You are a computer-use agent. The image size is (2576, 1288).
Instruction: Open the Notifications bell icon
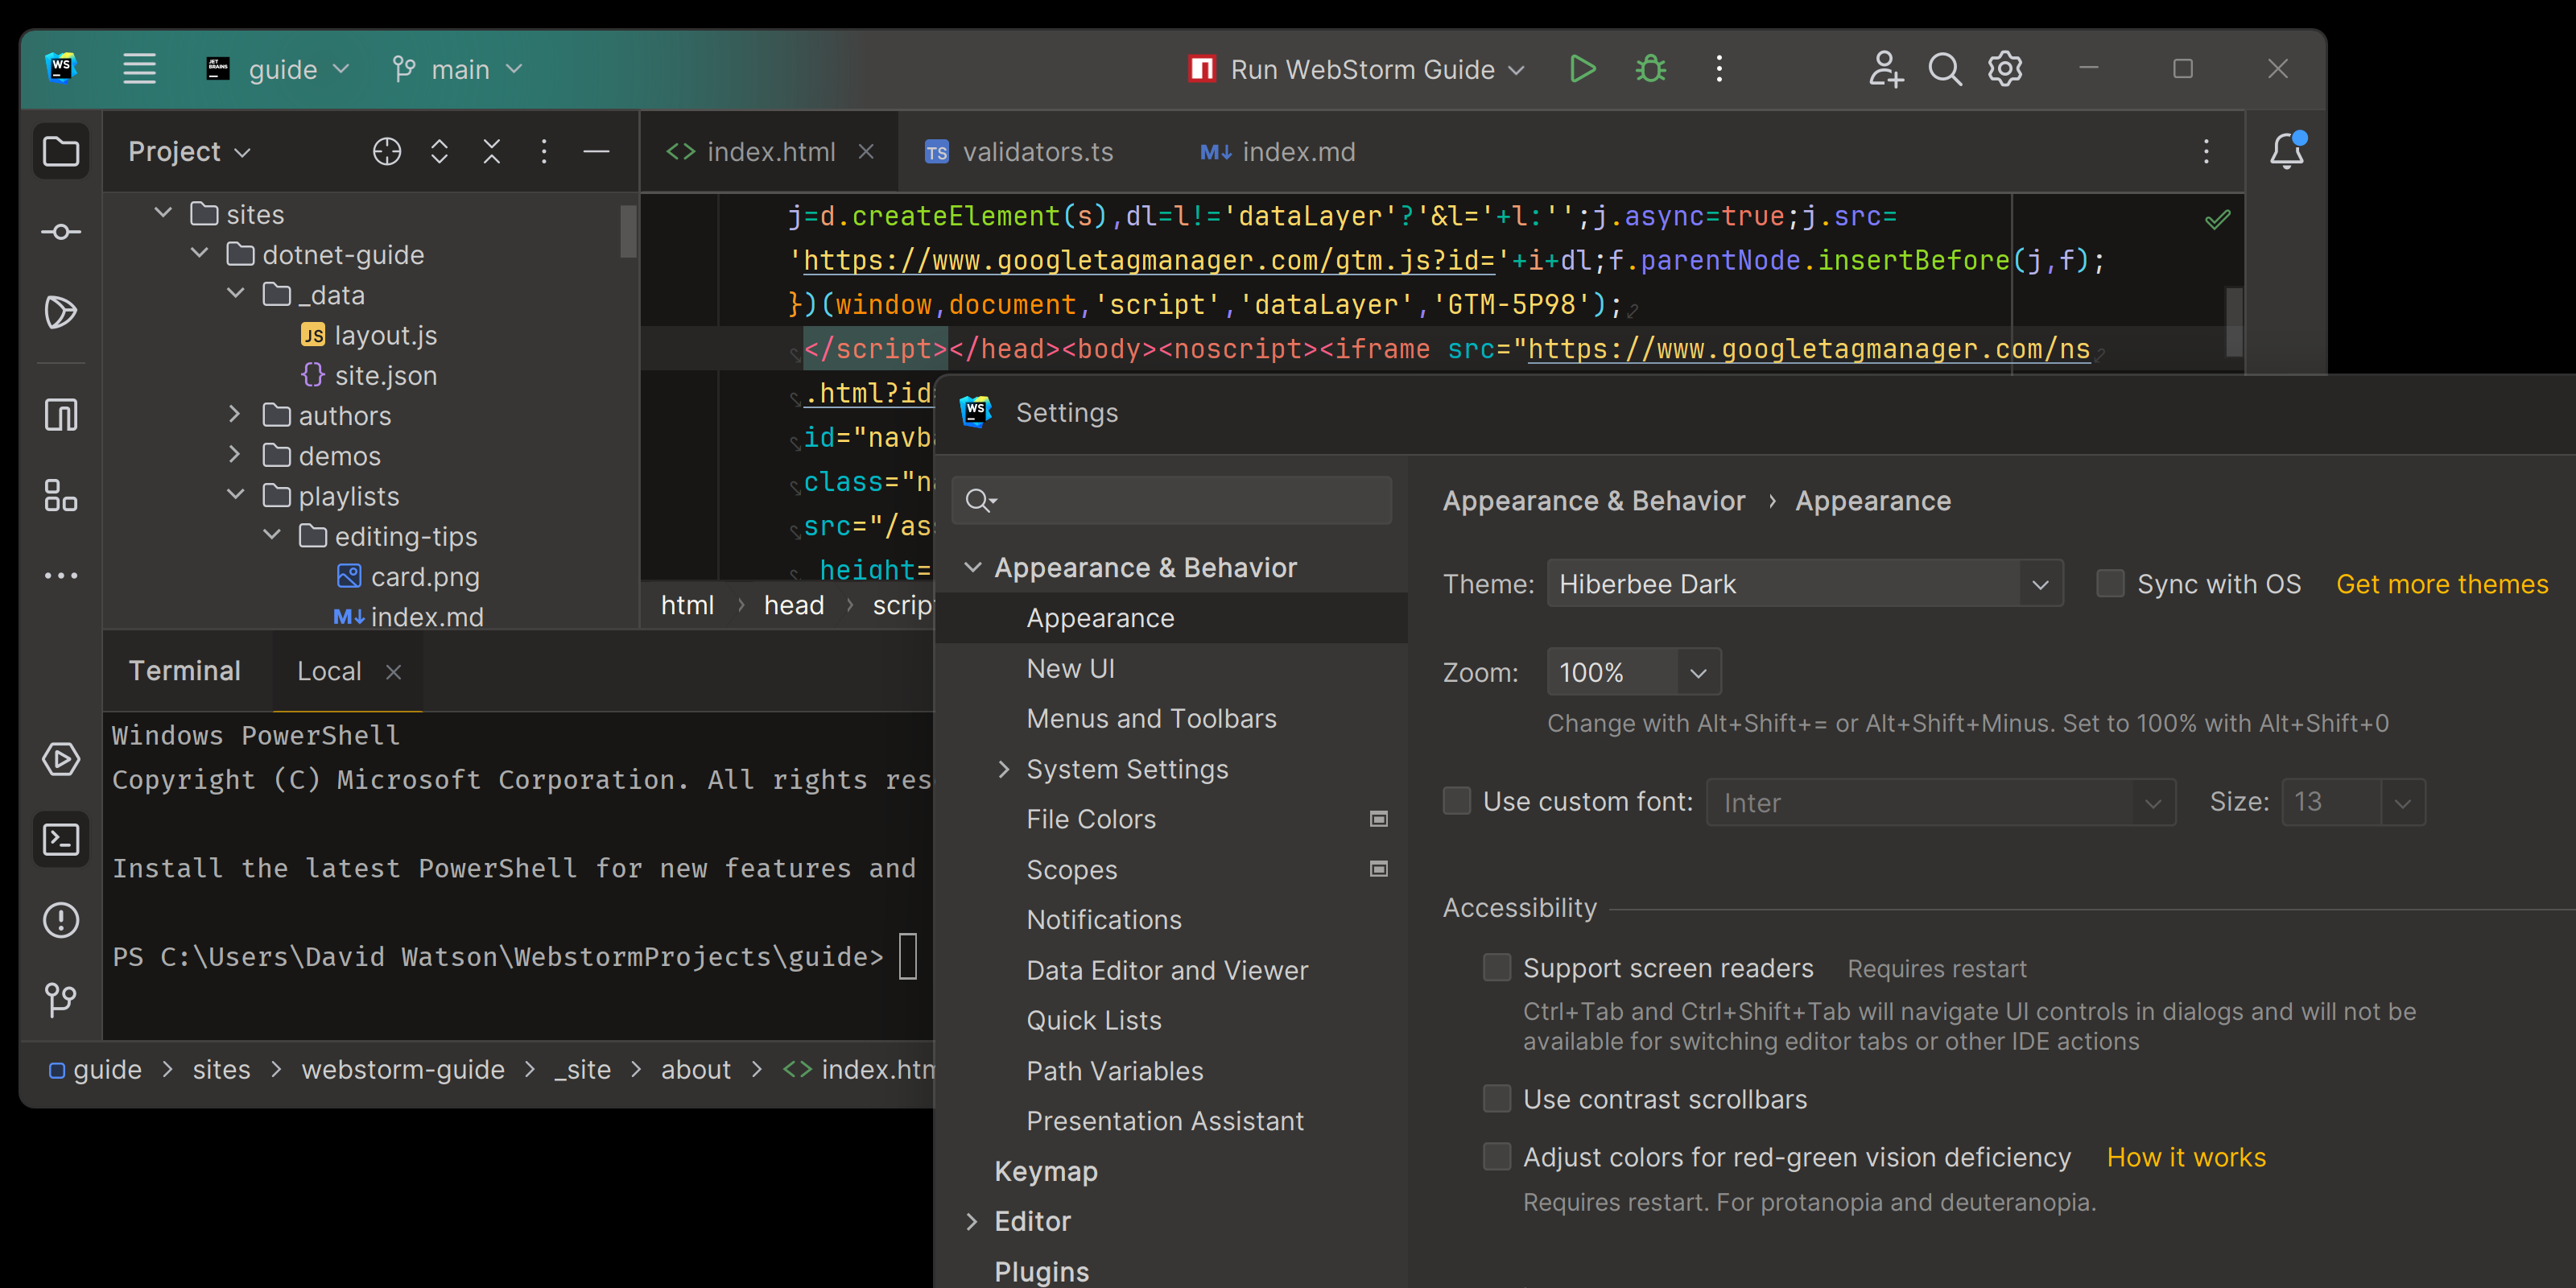(x=2287, y=151)
